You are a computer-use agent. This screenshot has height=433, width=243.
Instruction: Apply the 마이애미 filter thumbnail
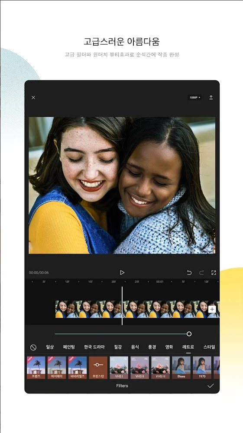[57, 367]
